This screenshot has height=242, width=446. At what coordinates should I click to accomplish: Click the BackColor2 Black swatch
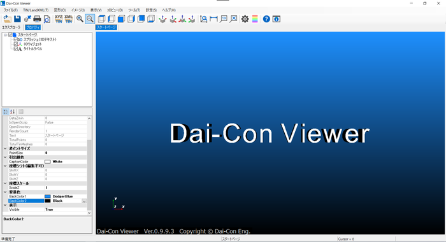tap(48, 201)
